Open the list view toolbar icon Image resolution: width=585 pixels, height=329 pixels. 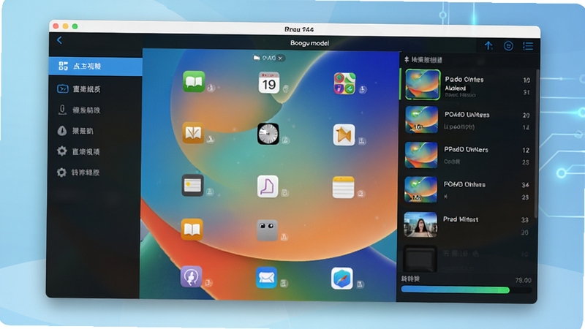pos(528,46)
